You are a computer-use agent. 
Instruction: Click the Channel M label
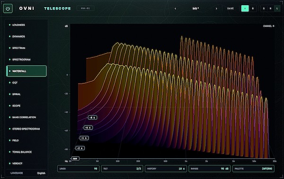coord(268,26)
